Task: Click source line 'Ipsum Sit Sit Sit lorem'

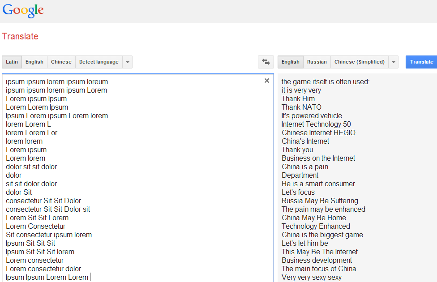Action: pyautogui.click(x=40, y=252)
